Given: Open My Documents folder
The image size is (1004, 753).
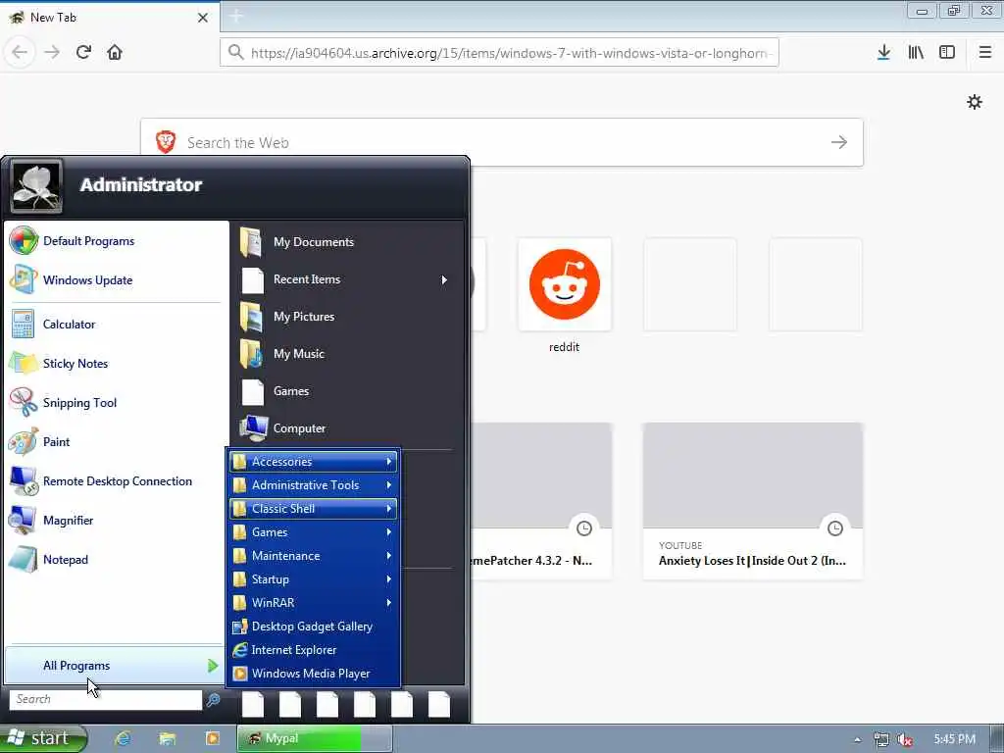Looking at the screenshot, I should 346,242.
